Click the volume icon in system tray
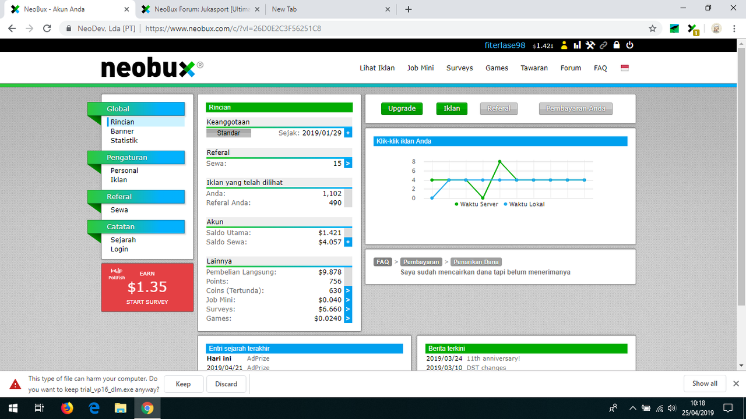This screenshot has width=746, height=419. [672, 408]
